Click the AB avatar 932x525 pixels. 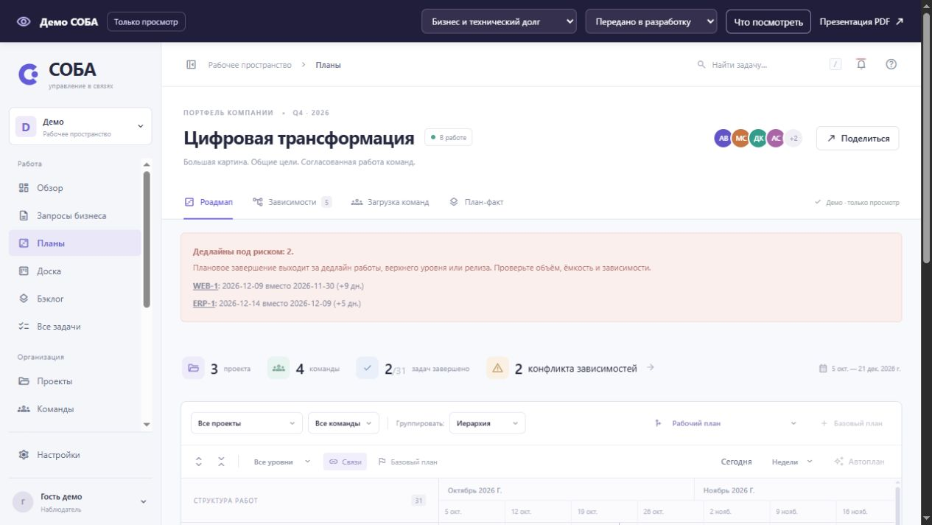click(x=723, y=139)
